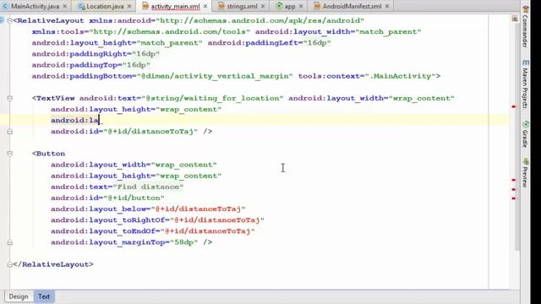The width and height of the screenshot is (541, 304).
Task: Open the AndroidManifest.xml tab
Action: 352,6
